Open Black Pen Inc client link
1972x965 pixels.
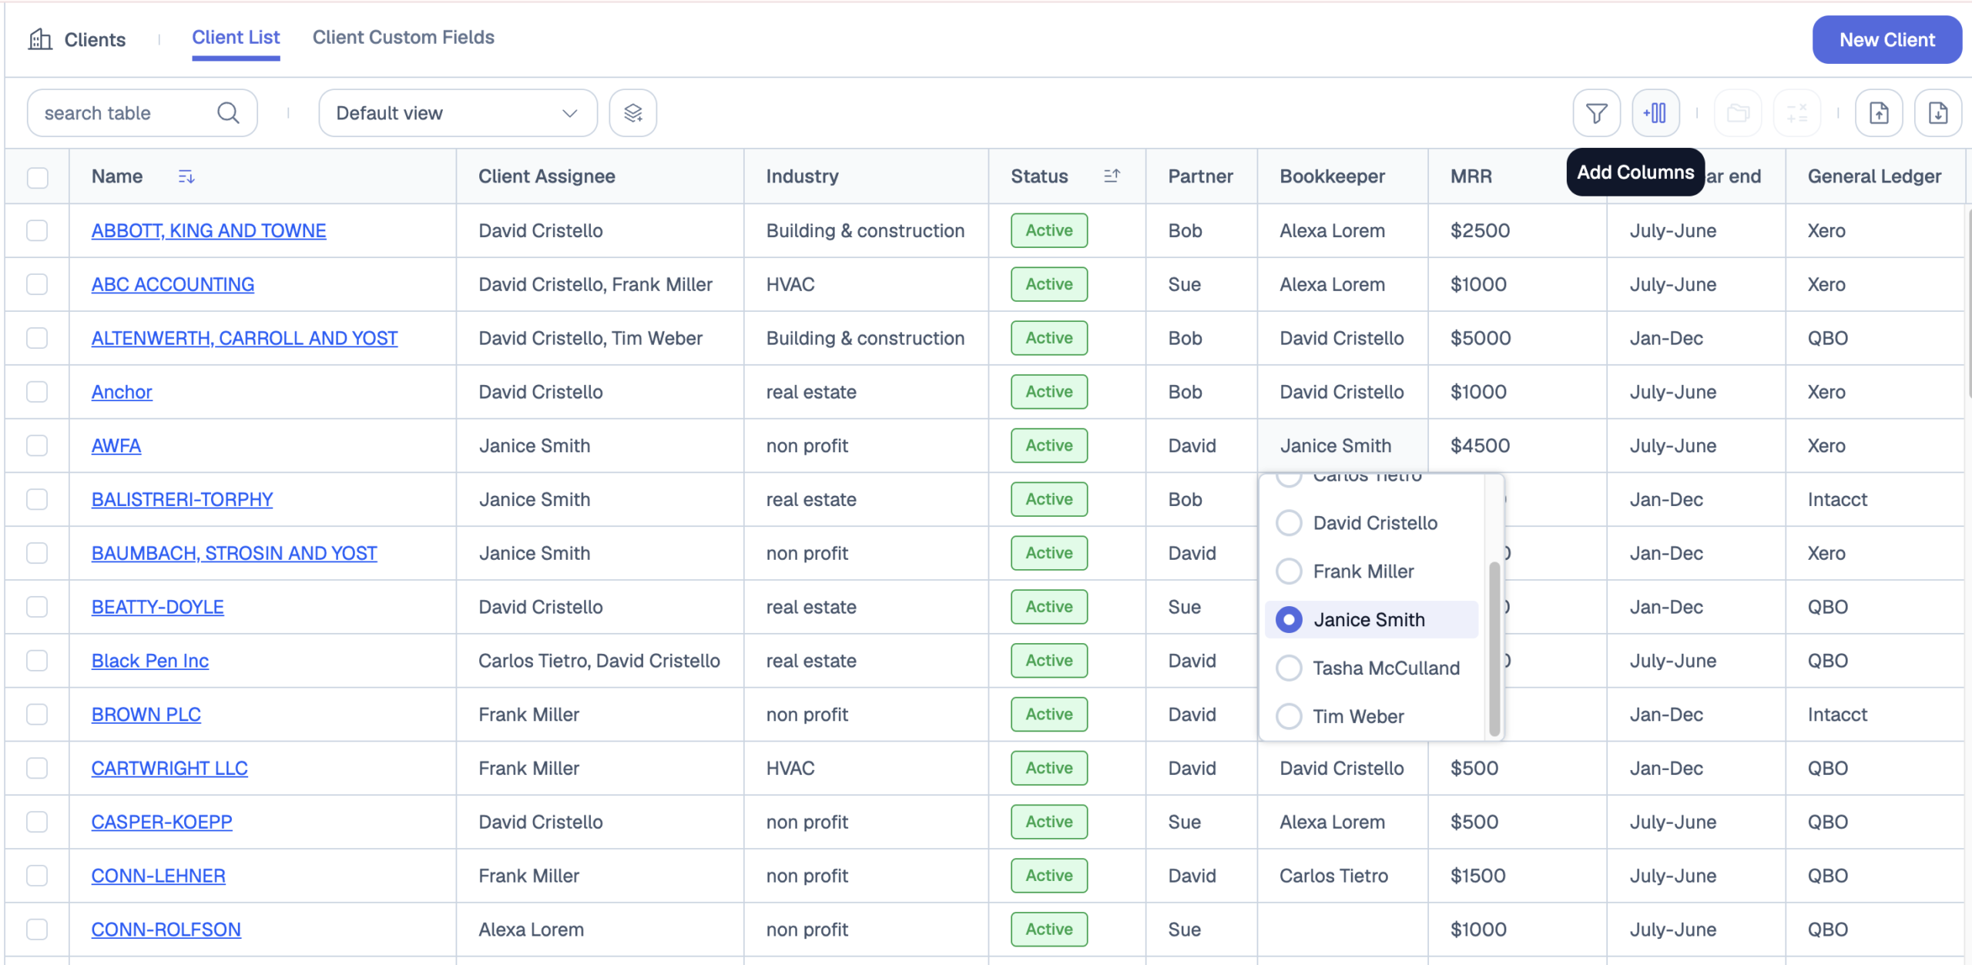tap(149, 661)
